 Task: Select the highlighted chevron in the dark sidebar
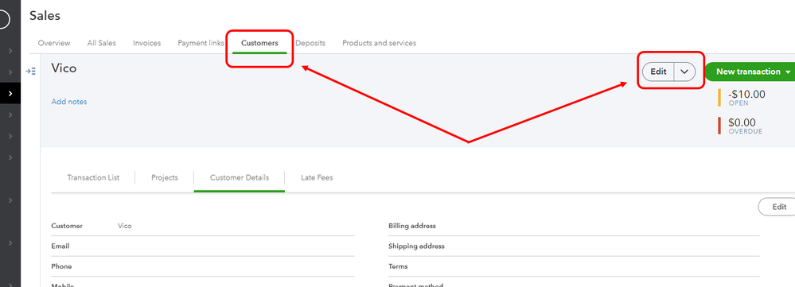tap(10, 94)
